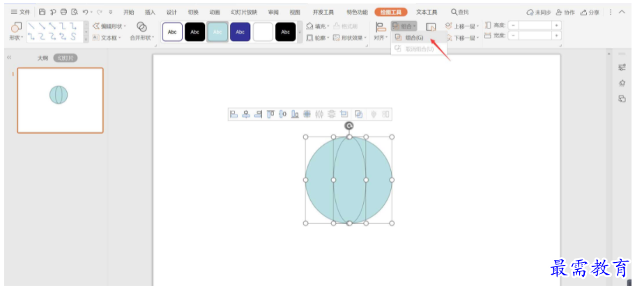Click the 未同步 sync status button

click(539, 13)
